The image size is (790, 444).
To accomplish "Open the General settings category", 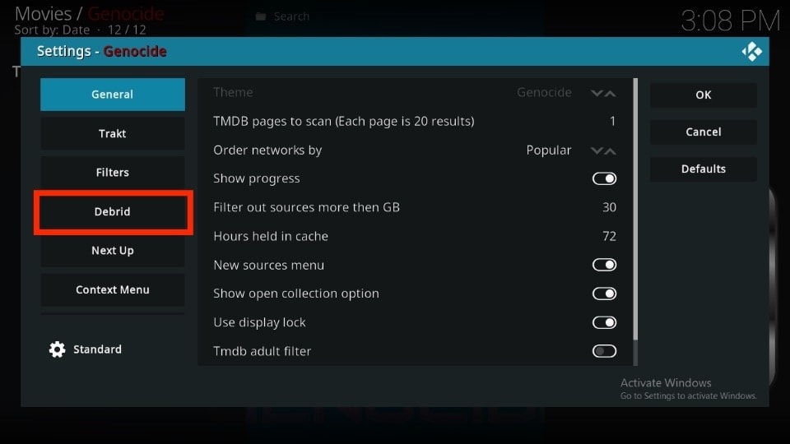I will click(x=113, y=94).
